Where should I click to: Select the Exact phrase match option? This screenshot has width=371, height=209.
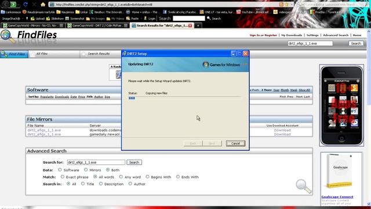[63, 176]
